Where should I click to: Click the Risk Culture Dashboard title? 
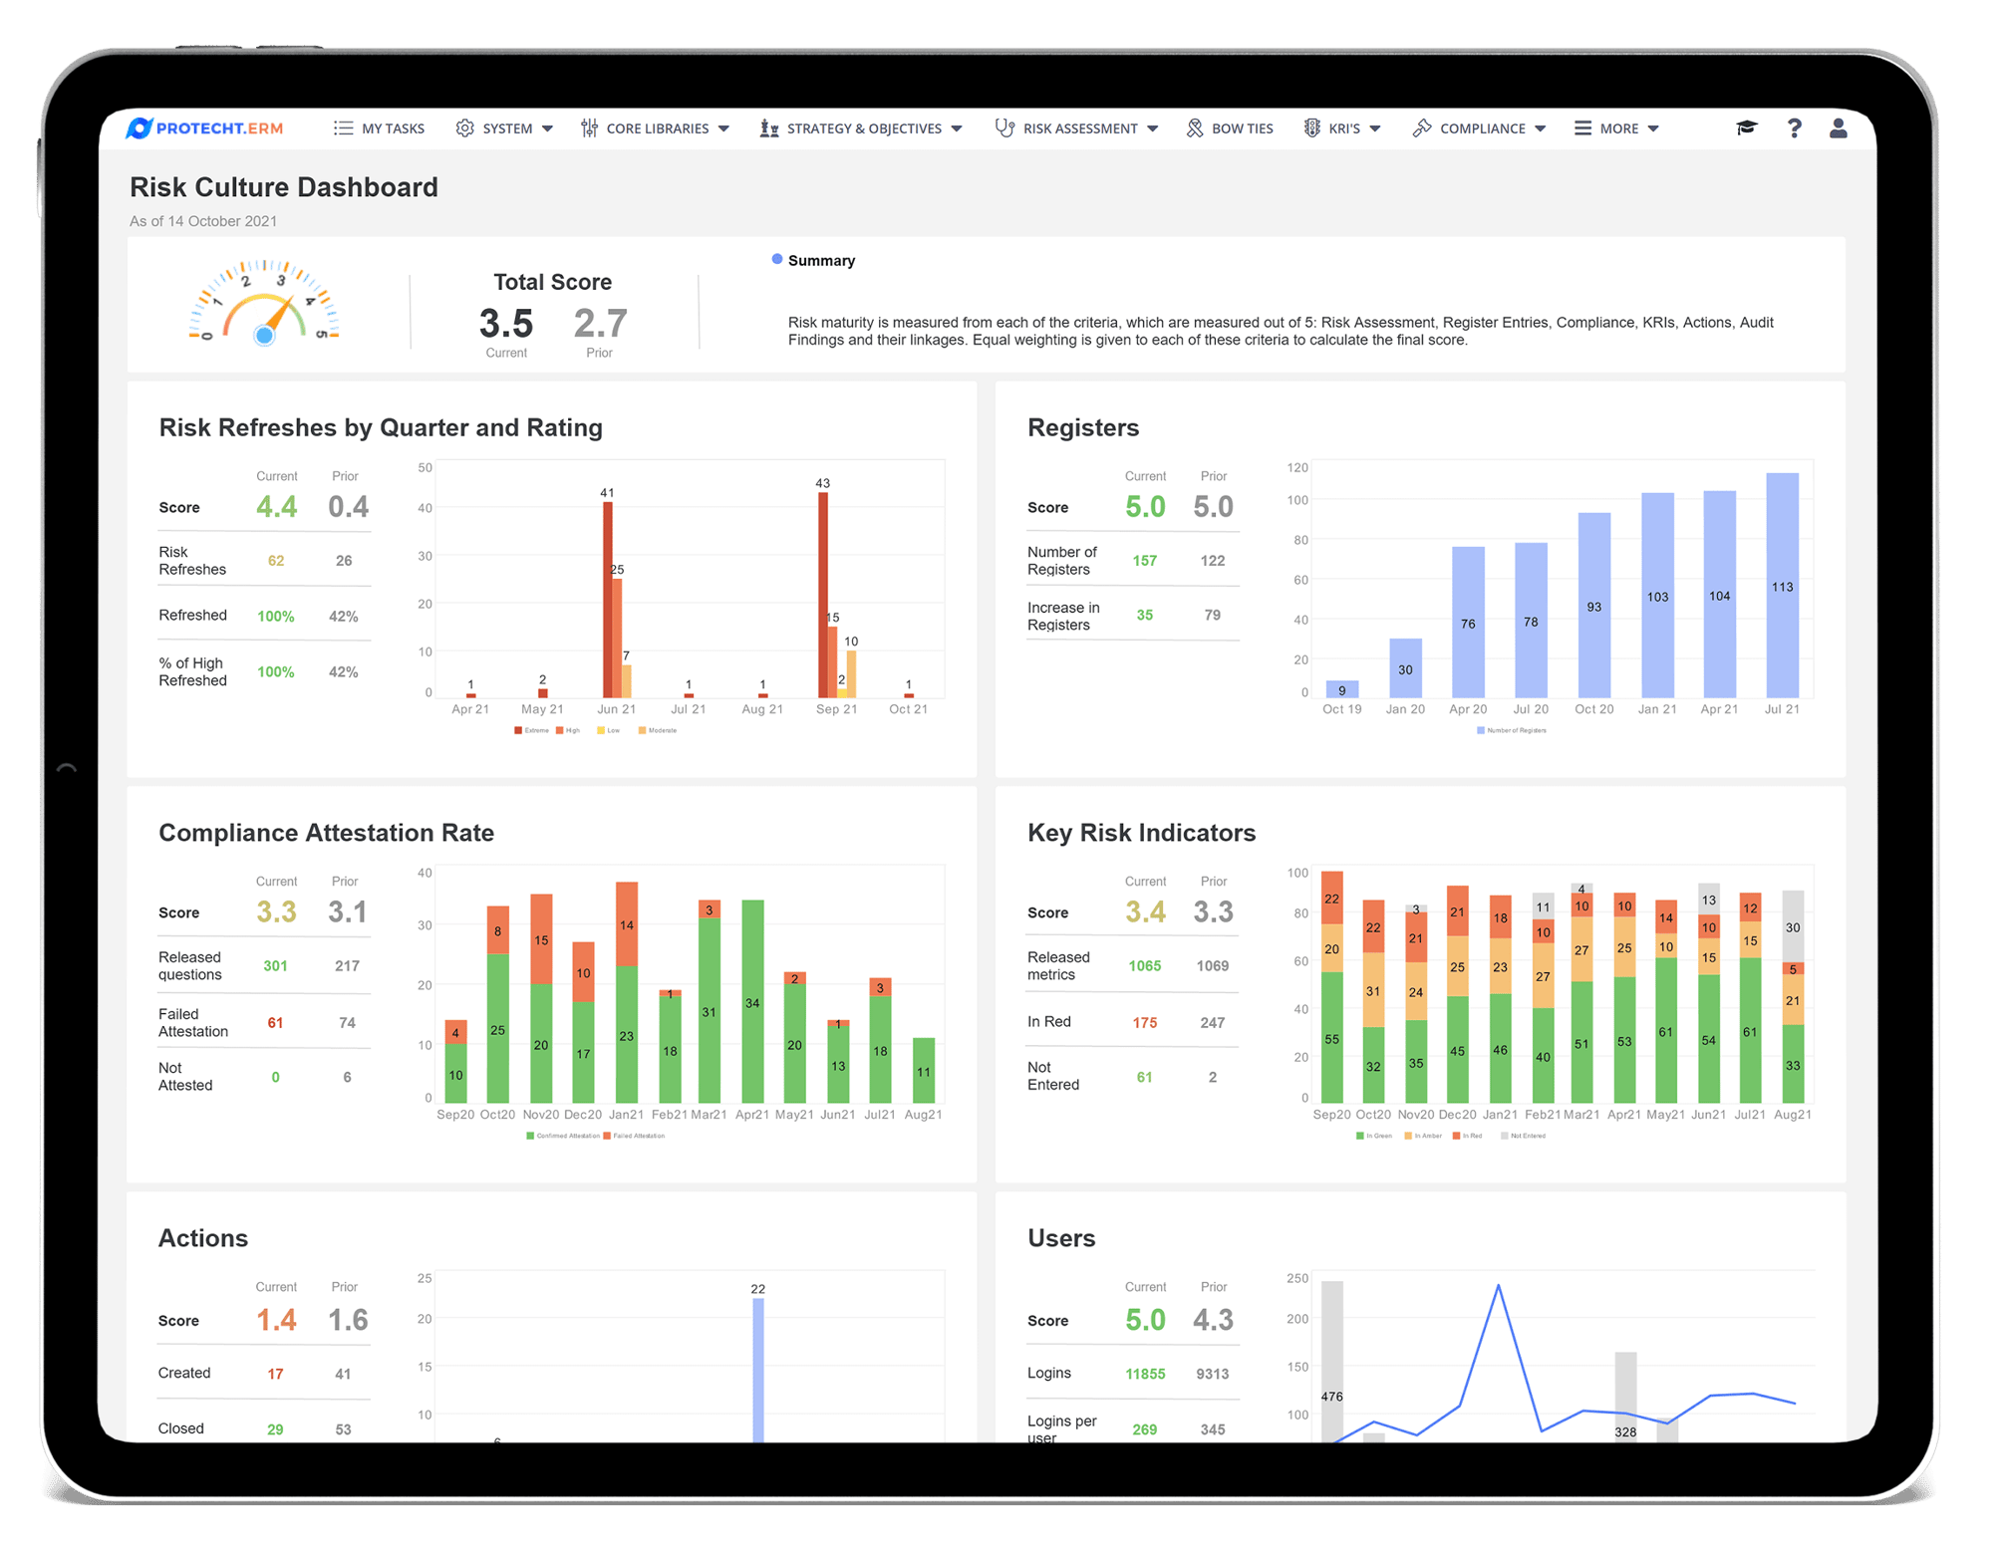tap(283, 187)
